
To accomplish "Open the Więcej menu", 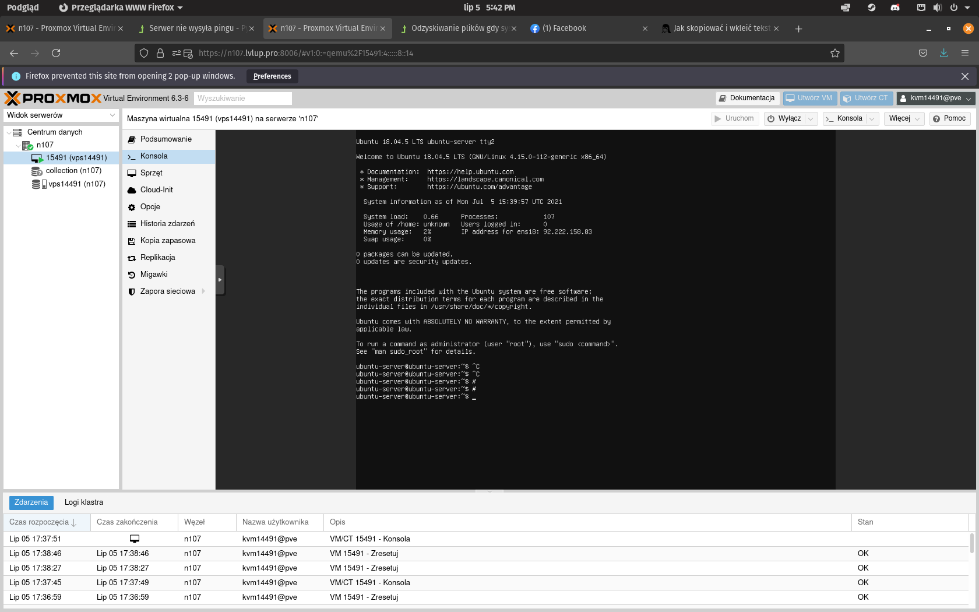I will (x=904, y=119).
